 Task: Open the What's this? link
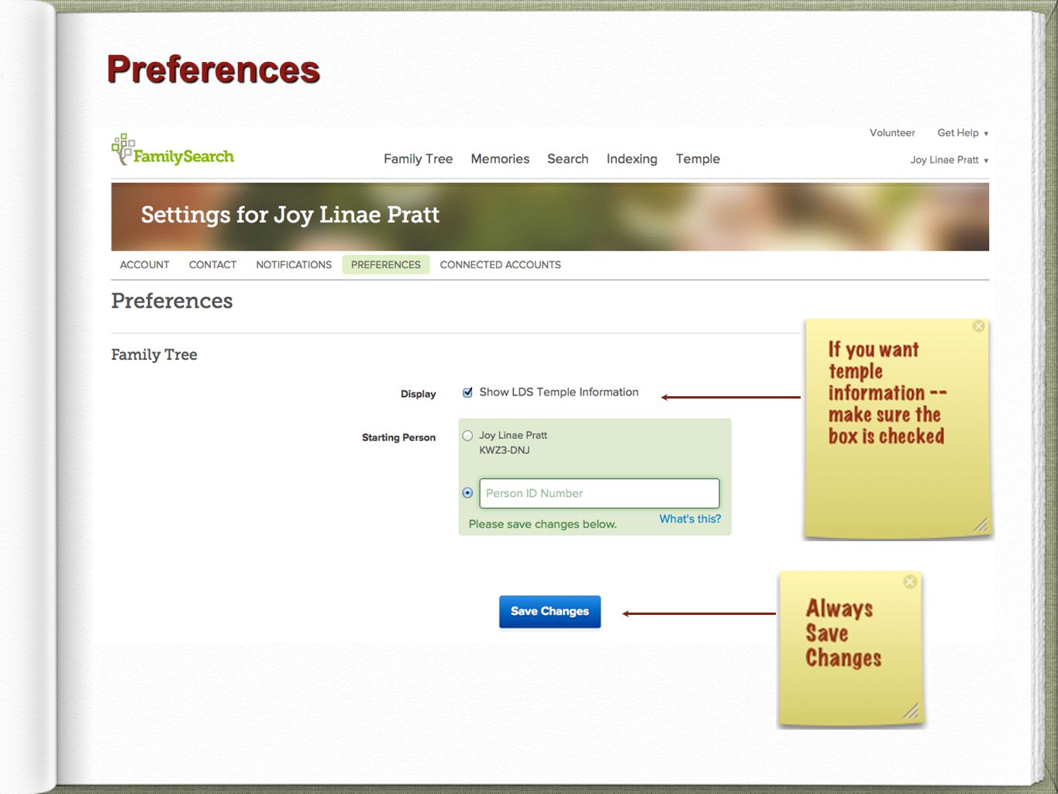tap(690, 519)
